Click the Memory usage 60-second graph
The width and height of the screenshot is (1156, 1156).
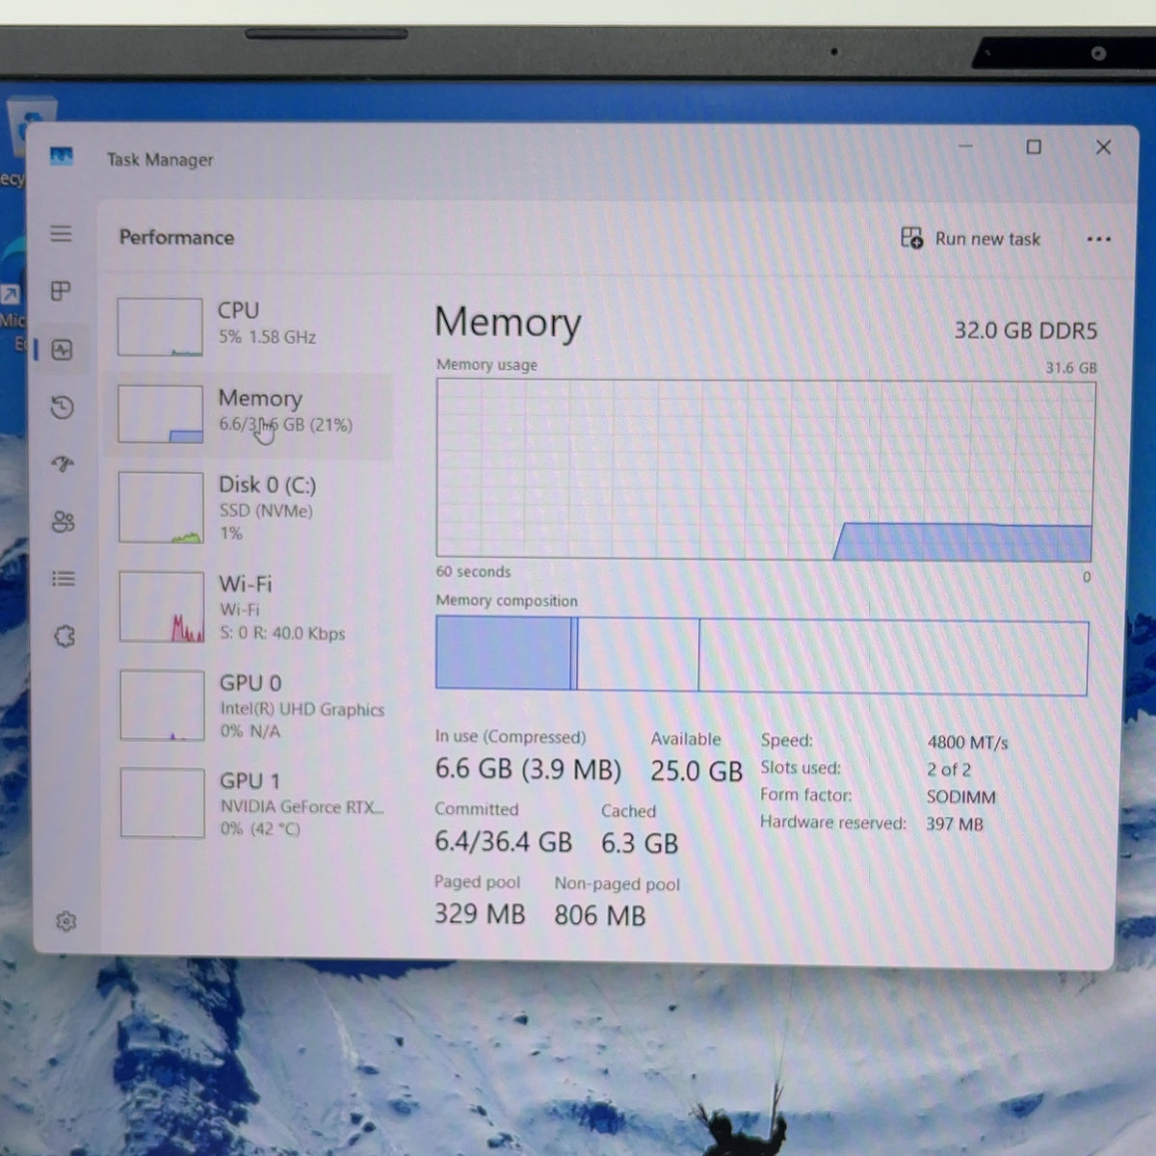pyautogui.click(x=766, y=470)
